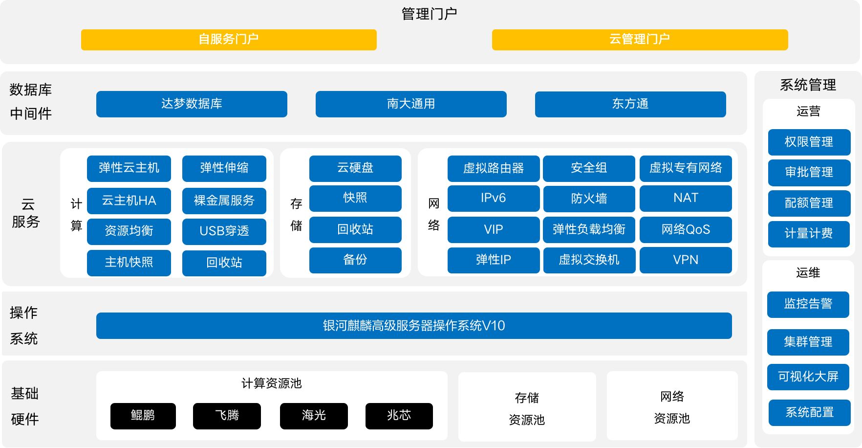Screen dimensions: 862x448
Task: Click the 虚拟交换机 box
Action: 589,260
